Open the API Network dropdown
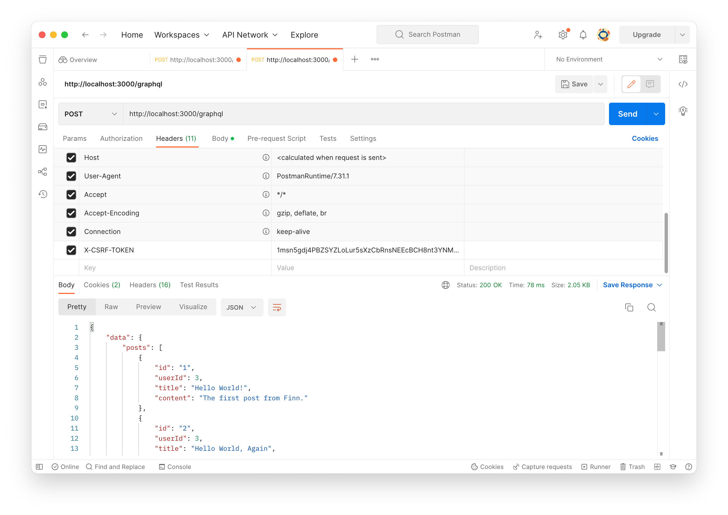This screenshot has width=728, height=515. coord(250,35)
